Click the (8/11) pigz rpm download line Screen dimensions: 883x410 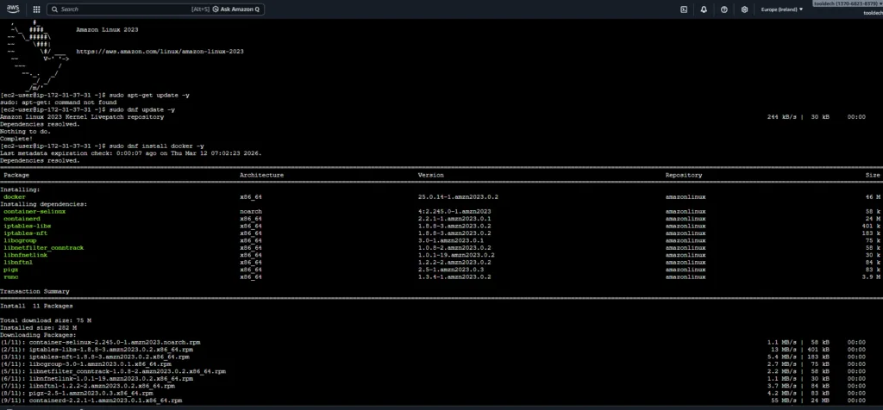[77, 393]
